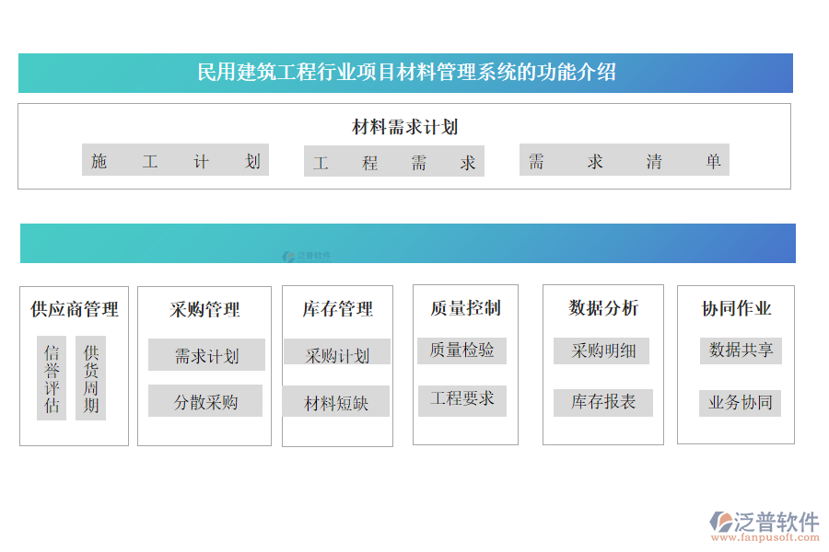Click the 信誉评估 vertical label
Image resolution: width=829 pixels, height=552 pixels.
point(52,378)
